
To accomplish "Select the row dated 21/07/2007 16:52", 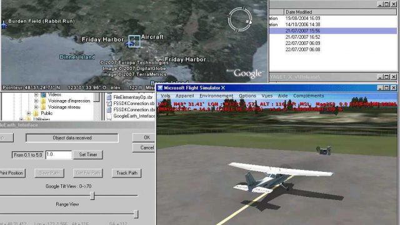I will tap(333, 37).
